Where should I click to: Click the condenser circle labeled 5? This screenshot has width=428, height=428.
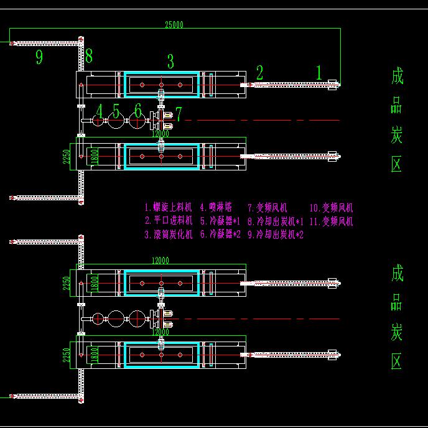tap(116, 122)
